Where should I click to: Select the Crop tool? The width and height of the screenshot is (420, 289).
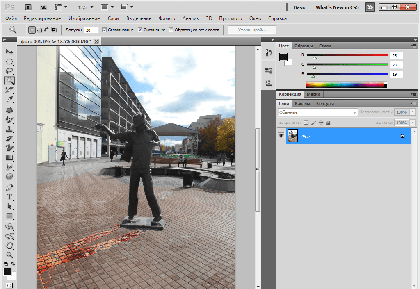click(9, 90)
